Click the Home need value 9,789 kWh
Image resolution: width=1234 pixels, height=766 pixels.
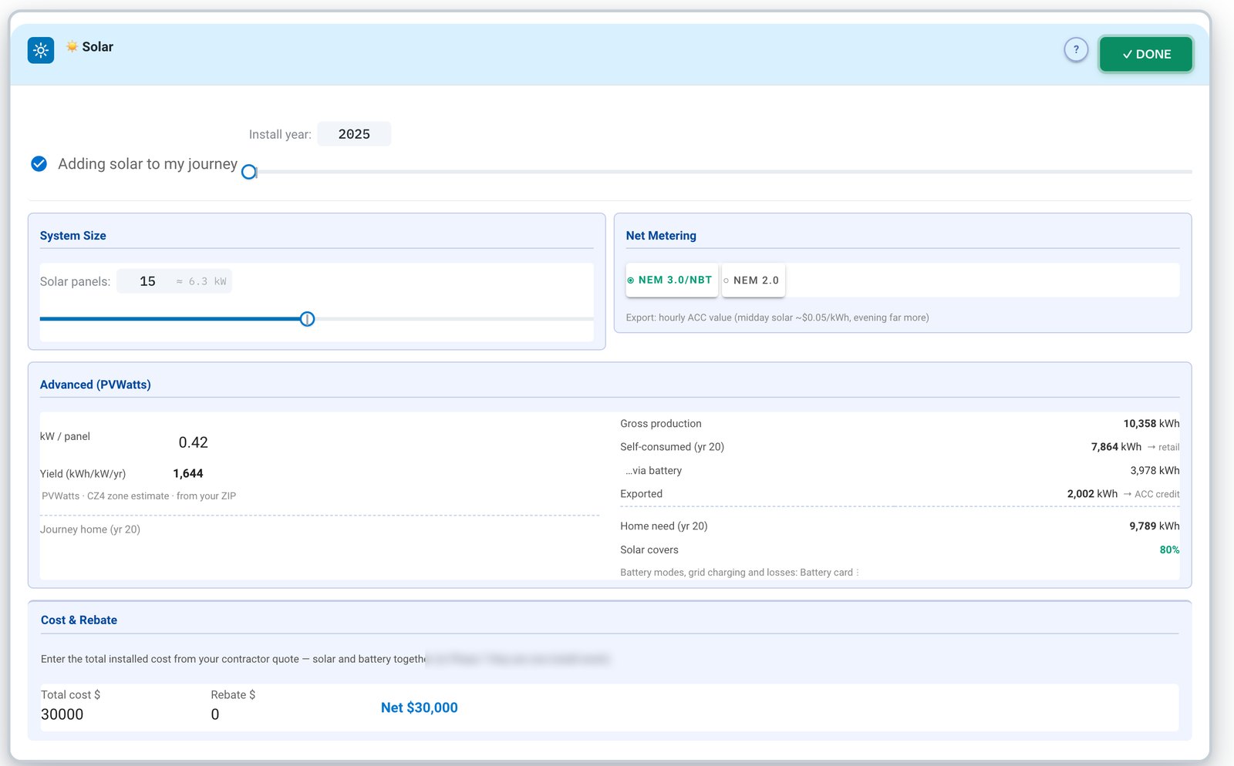pyautogui.click(x=1155, y=526)
